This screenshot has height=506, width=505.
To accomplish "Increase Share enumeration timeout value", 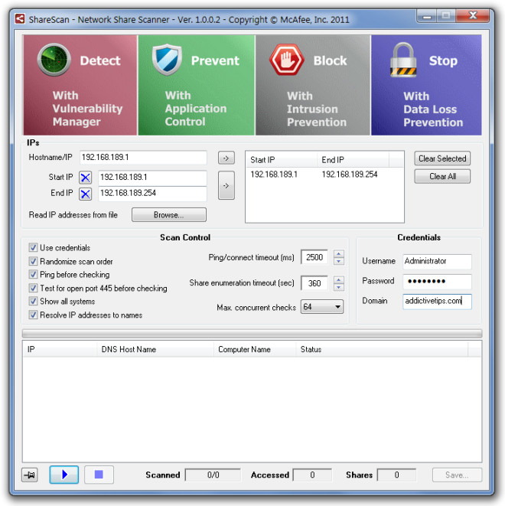I will (x=339, y=279).
